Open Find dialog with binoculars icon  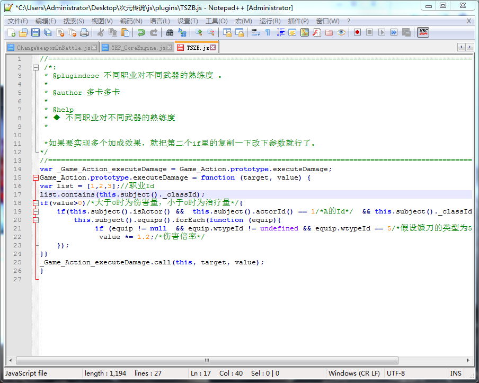170,32
